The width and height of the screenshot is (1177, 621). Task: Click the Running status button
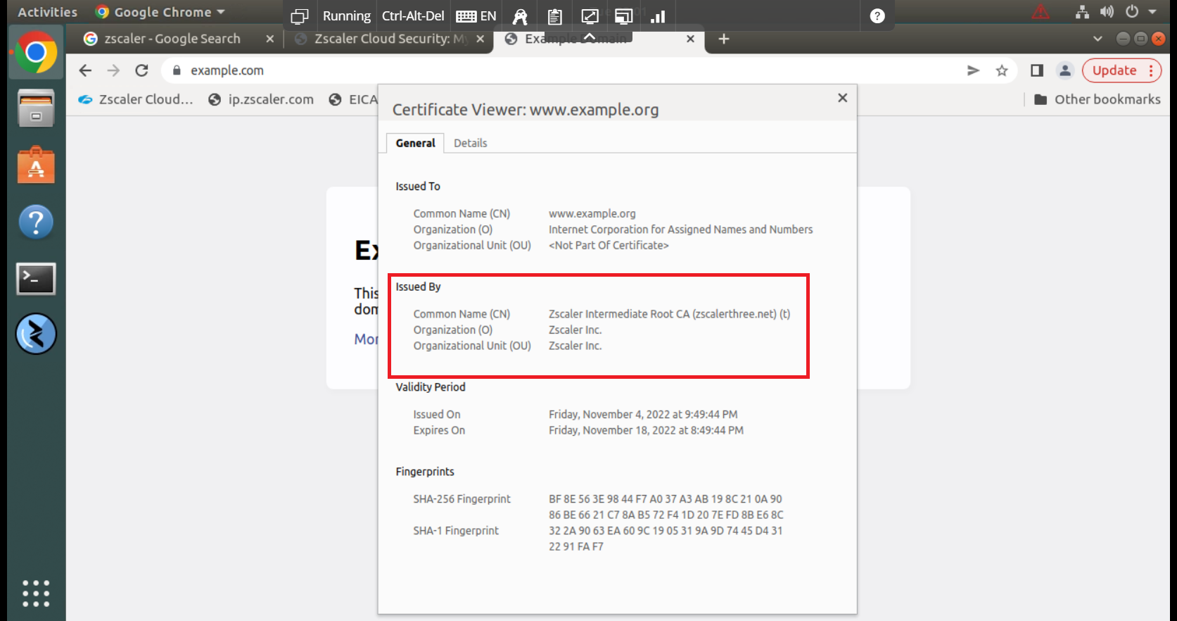coord(346,16)
